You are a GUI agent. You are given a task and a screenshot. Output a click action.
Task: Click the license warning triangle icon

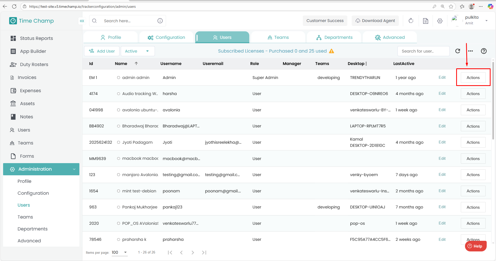pos(332,51)
